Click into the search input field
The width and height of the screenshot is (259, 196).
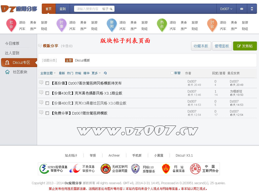[x=88, y=9]
